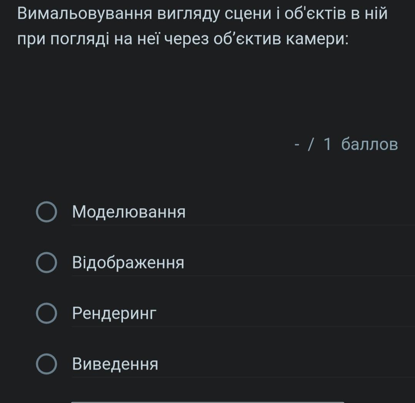Click the question text about Вимальовування

[203, 15]
